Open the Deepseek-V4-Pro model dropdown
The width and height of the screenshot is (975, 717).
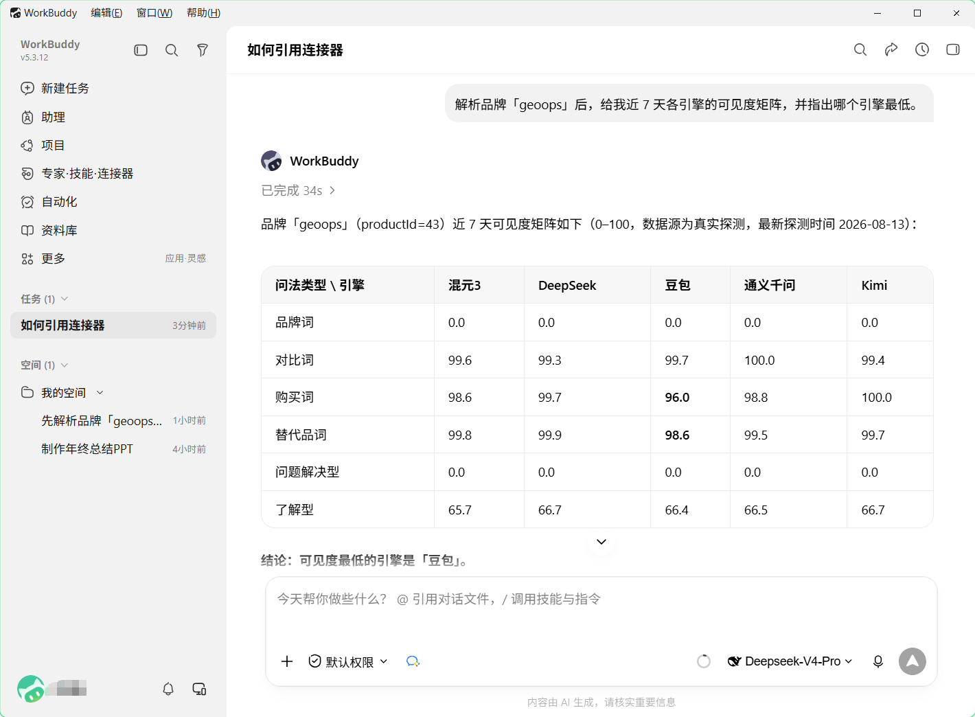(790, 661)
